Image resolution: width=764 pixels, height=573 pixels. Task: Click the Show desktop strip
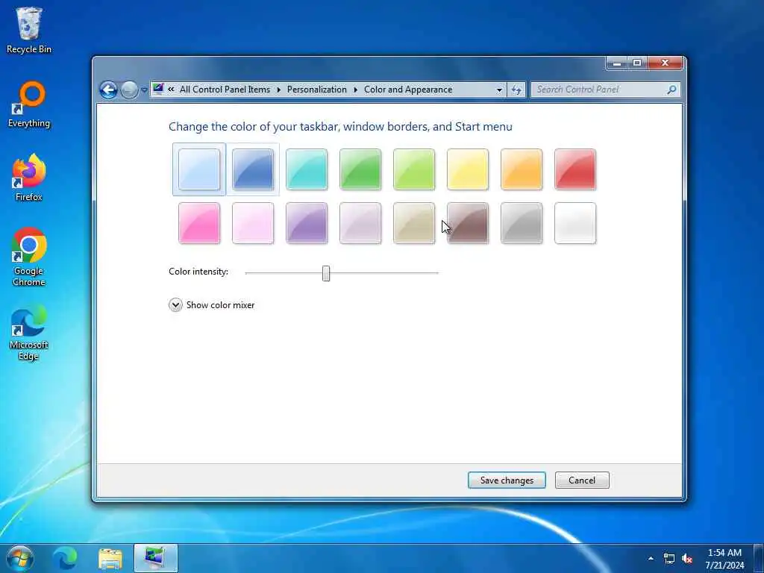(x=759, y=558)
